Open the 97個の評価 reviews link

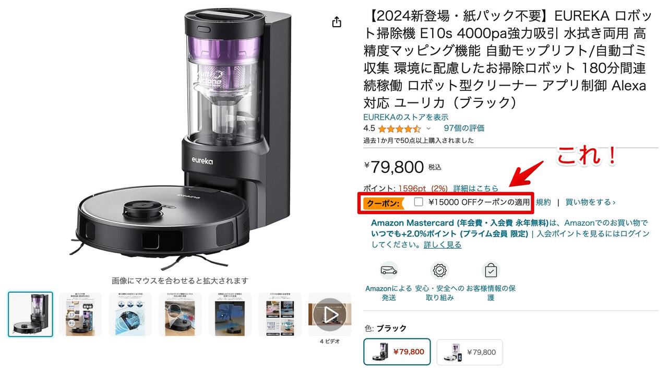point(464,128)
